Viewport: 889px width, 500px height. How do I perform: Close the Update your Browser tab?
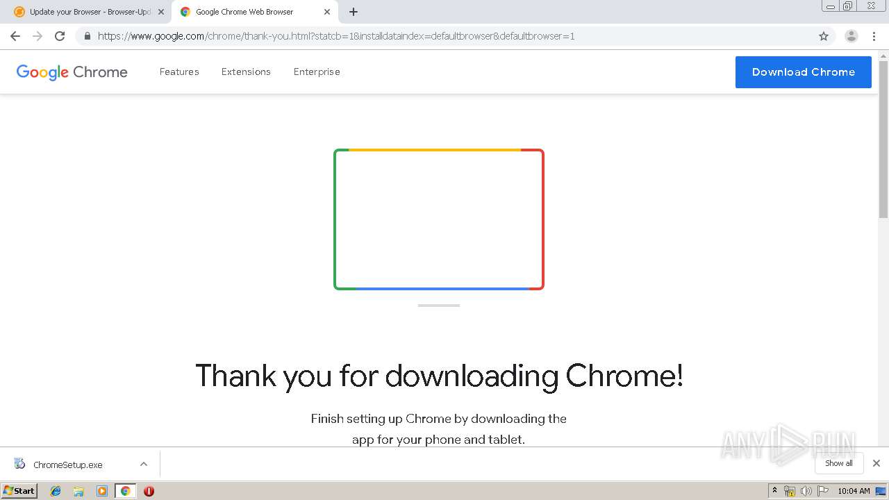[x=161, y=12]
